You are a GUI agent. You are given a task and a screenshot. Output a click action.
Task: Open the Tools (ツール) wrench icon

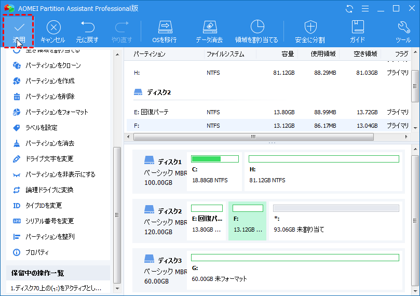click(403, 32)
